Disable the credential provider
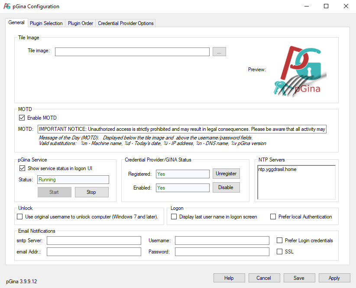 point(226,187)
